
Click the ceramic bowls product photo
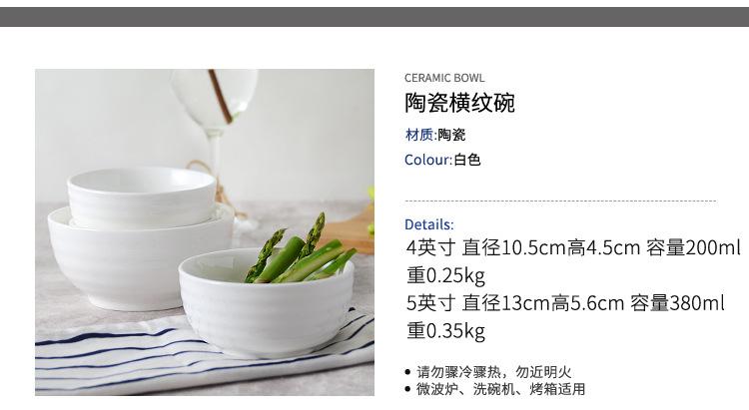[x=205, y=232]
